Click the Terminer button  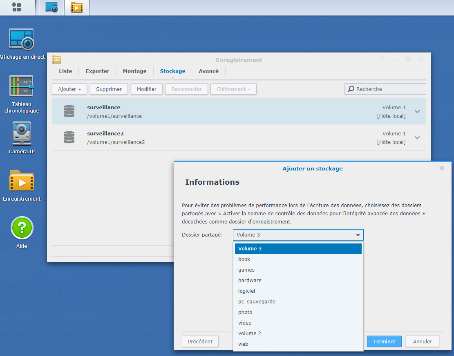click(384, 341)
